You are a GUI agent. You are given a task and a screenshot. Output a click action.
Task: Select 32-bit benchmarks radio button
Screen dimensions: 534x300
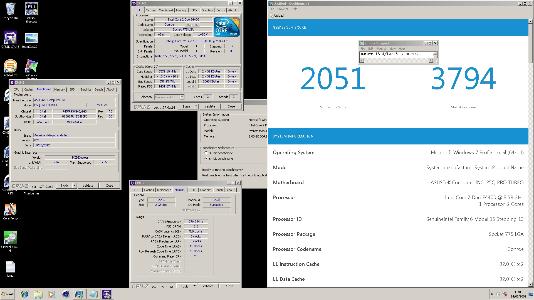point(206,153)
